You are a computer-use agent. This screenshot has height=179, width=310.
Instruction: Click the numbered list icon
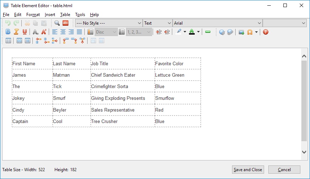[122, 32]
